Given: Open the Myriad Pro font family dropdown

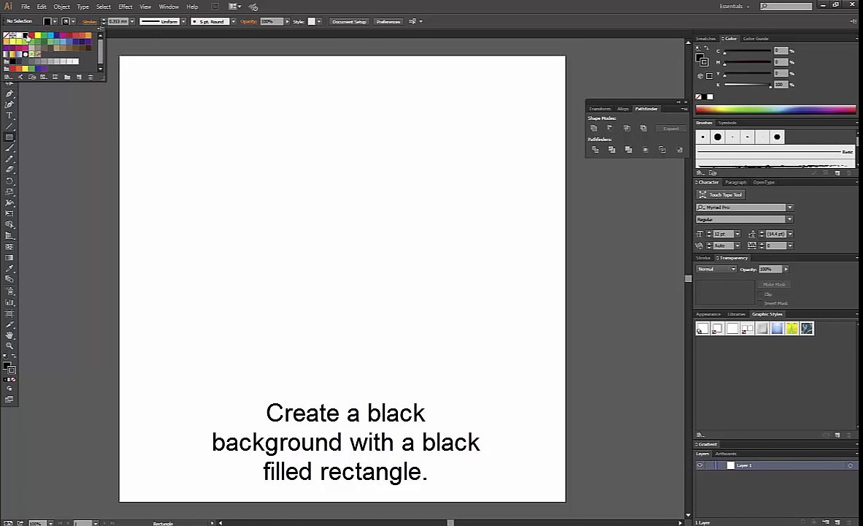Looking at the screenshot, I should 790,207.
